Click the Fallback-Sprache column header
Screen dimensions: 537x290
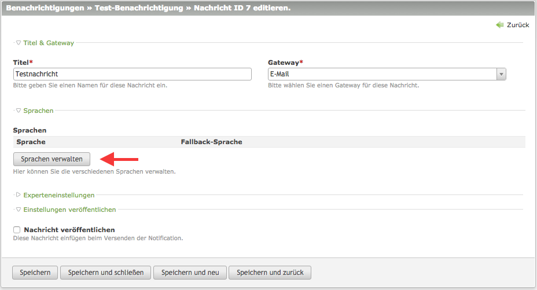pyautogui.click(x=211, y=142)
